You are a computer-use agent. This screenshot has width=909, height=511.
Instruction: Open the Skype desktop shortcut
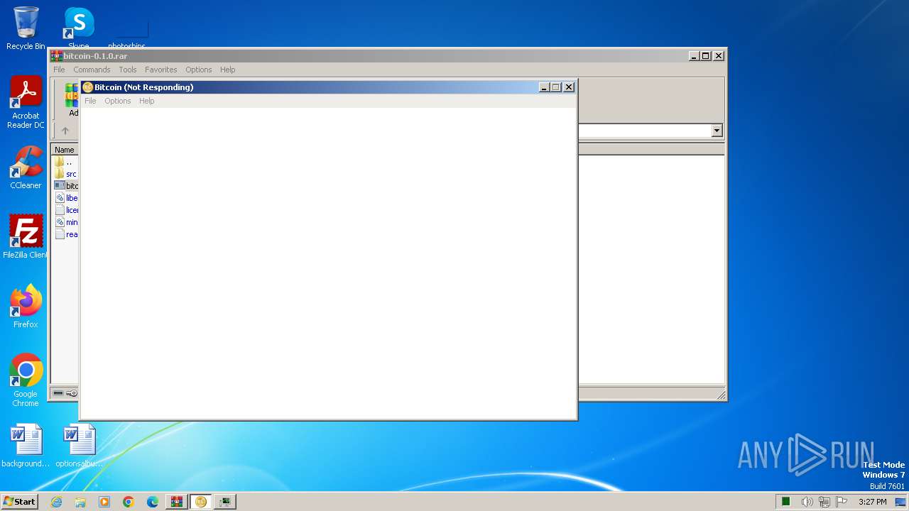pyautogui.click(x=79, y=27)
